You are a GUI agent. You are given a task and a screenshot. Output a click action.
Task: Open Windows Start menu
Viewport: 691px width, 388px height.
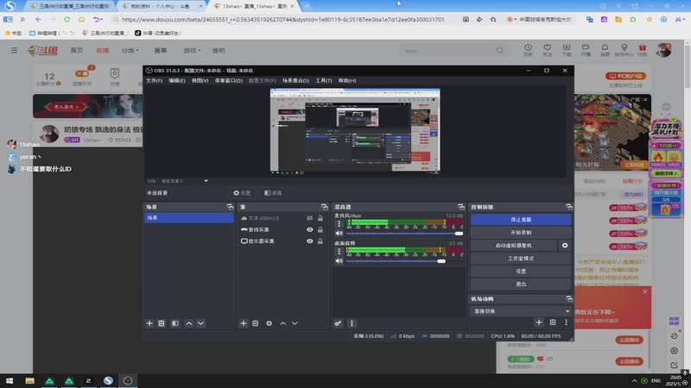(10, 380)
